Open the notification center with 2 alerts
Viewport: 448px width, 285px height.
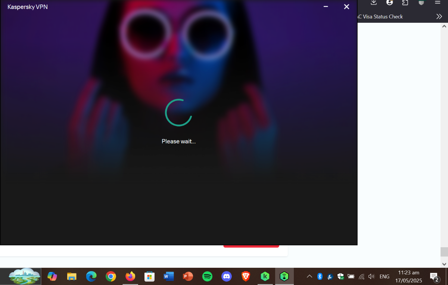pos(435,277)
